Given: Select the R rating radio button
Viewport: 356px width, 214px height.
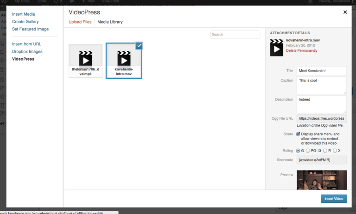Looking at the screenshot, I should click(x=325, y=151).
